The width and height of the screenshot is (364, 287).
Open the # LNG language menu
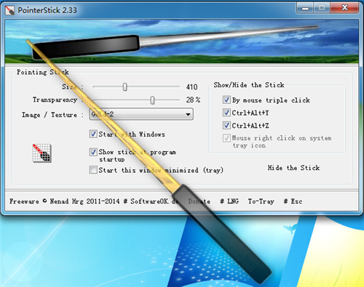pyautogui.click(x=229, y=201)
